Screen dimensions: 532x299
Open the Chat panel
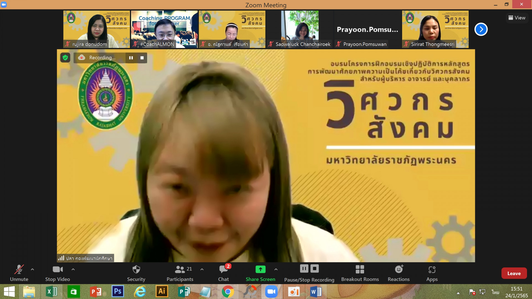pyautogui.click(x=223, y=273)
